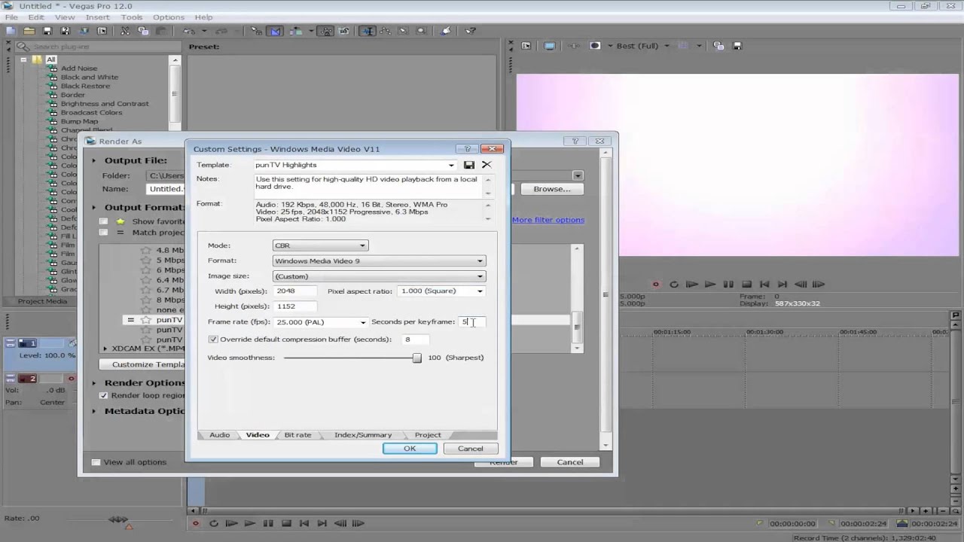Arm audio track 2 for record
The height and width of the screenshot is (542, 964).
coord(72,379)
